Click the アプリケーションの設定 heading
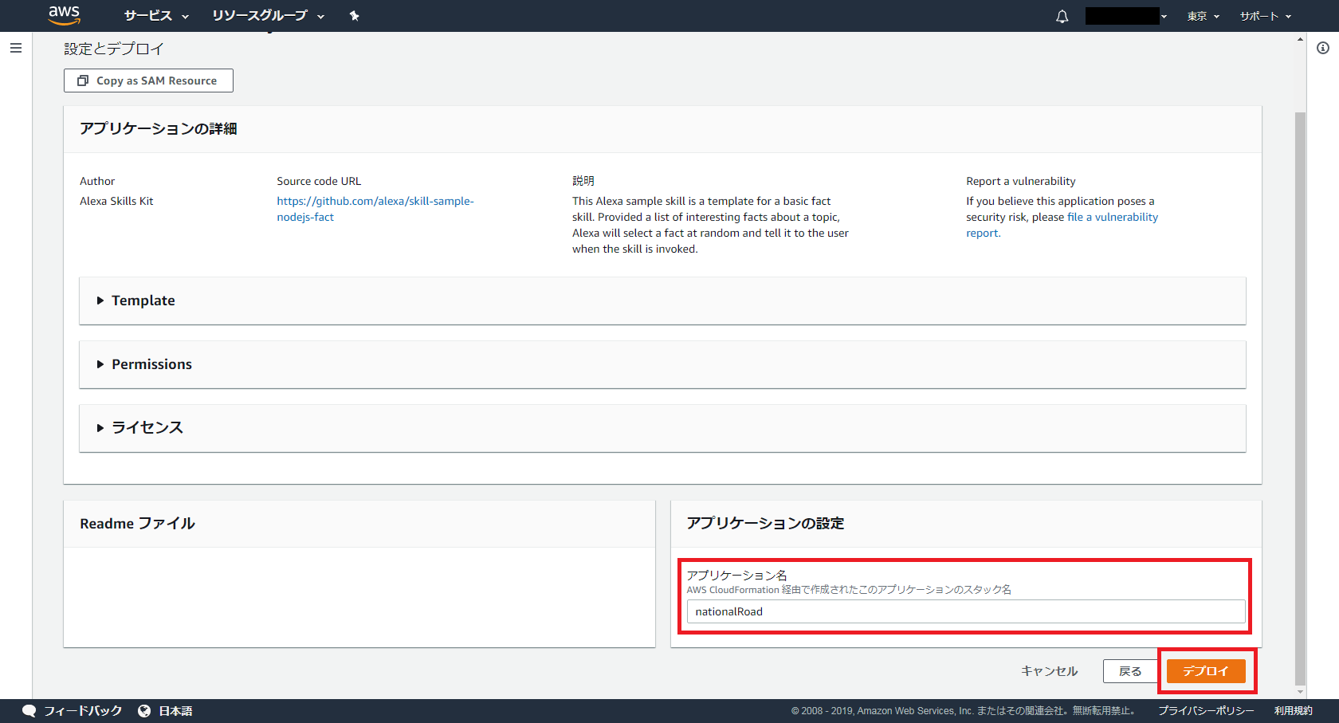The image size is (1339, 723). click(765, 523)
